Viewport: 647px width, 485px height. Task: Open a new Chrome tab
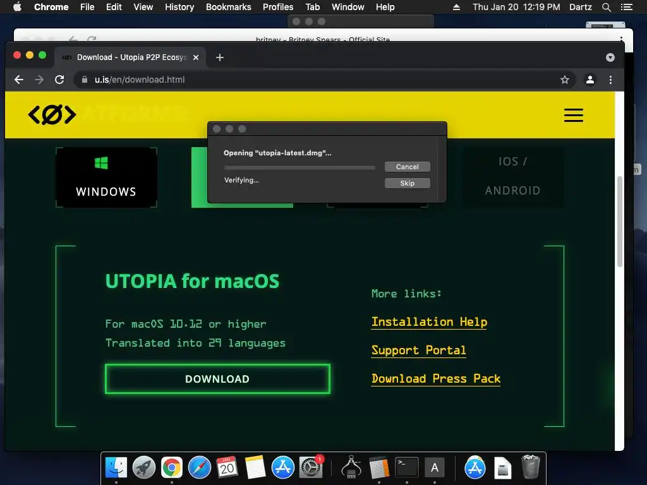click(x=219, y=57)
